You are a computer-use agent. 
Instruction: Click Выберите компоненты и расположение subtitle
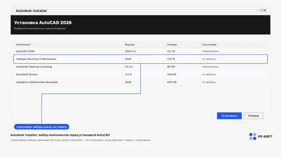click(x=40, y=29)
